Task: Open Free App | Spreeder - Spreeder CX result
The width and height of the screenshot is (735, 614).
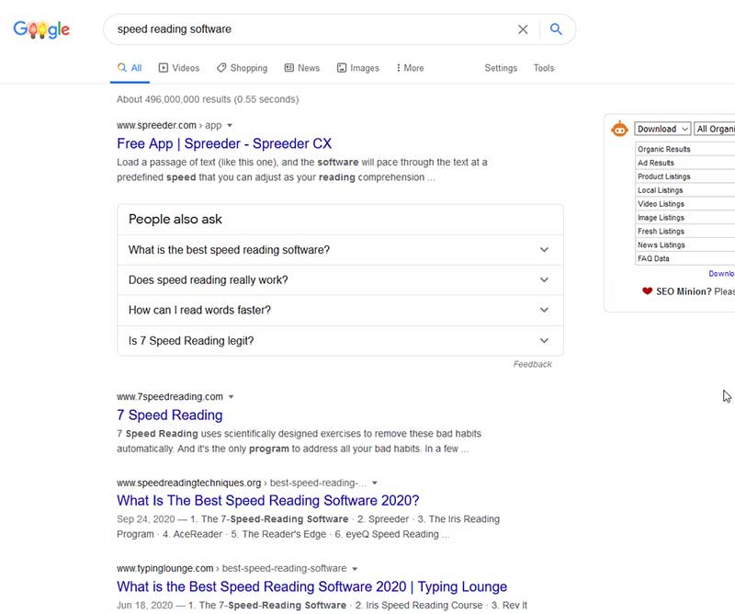Action: [x=224, y=143]
